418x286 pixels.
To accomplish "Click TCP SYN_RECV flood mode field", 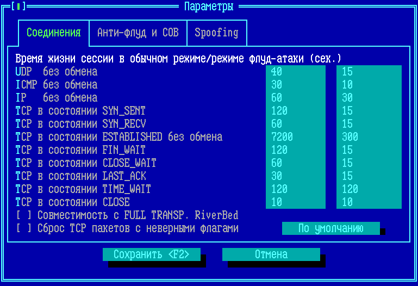I will click(x=369, y=124).
